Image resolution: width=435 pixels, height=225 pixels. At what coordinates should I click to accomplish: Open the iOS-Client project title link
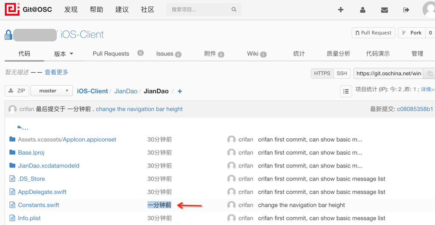point(82,35)
